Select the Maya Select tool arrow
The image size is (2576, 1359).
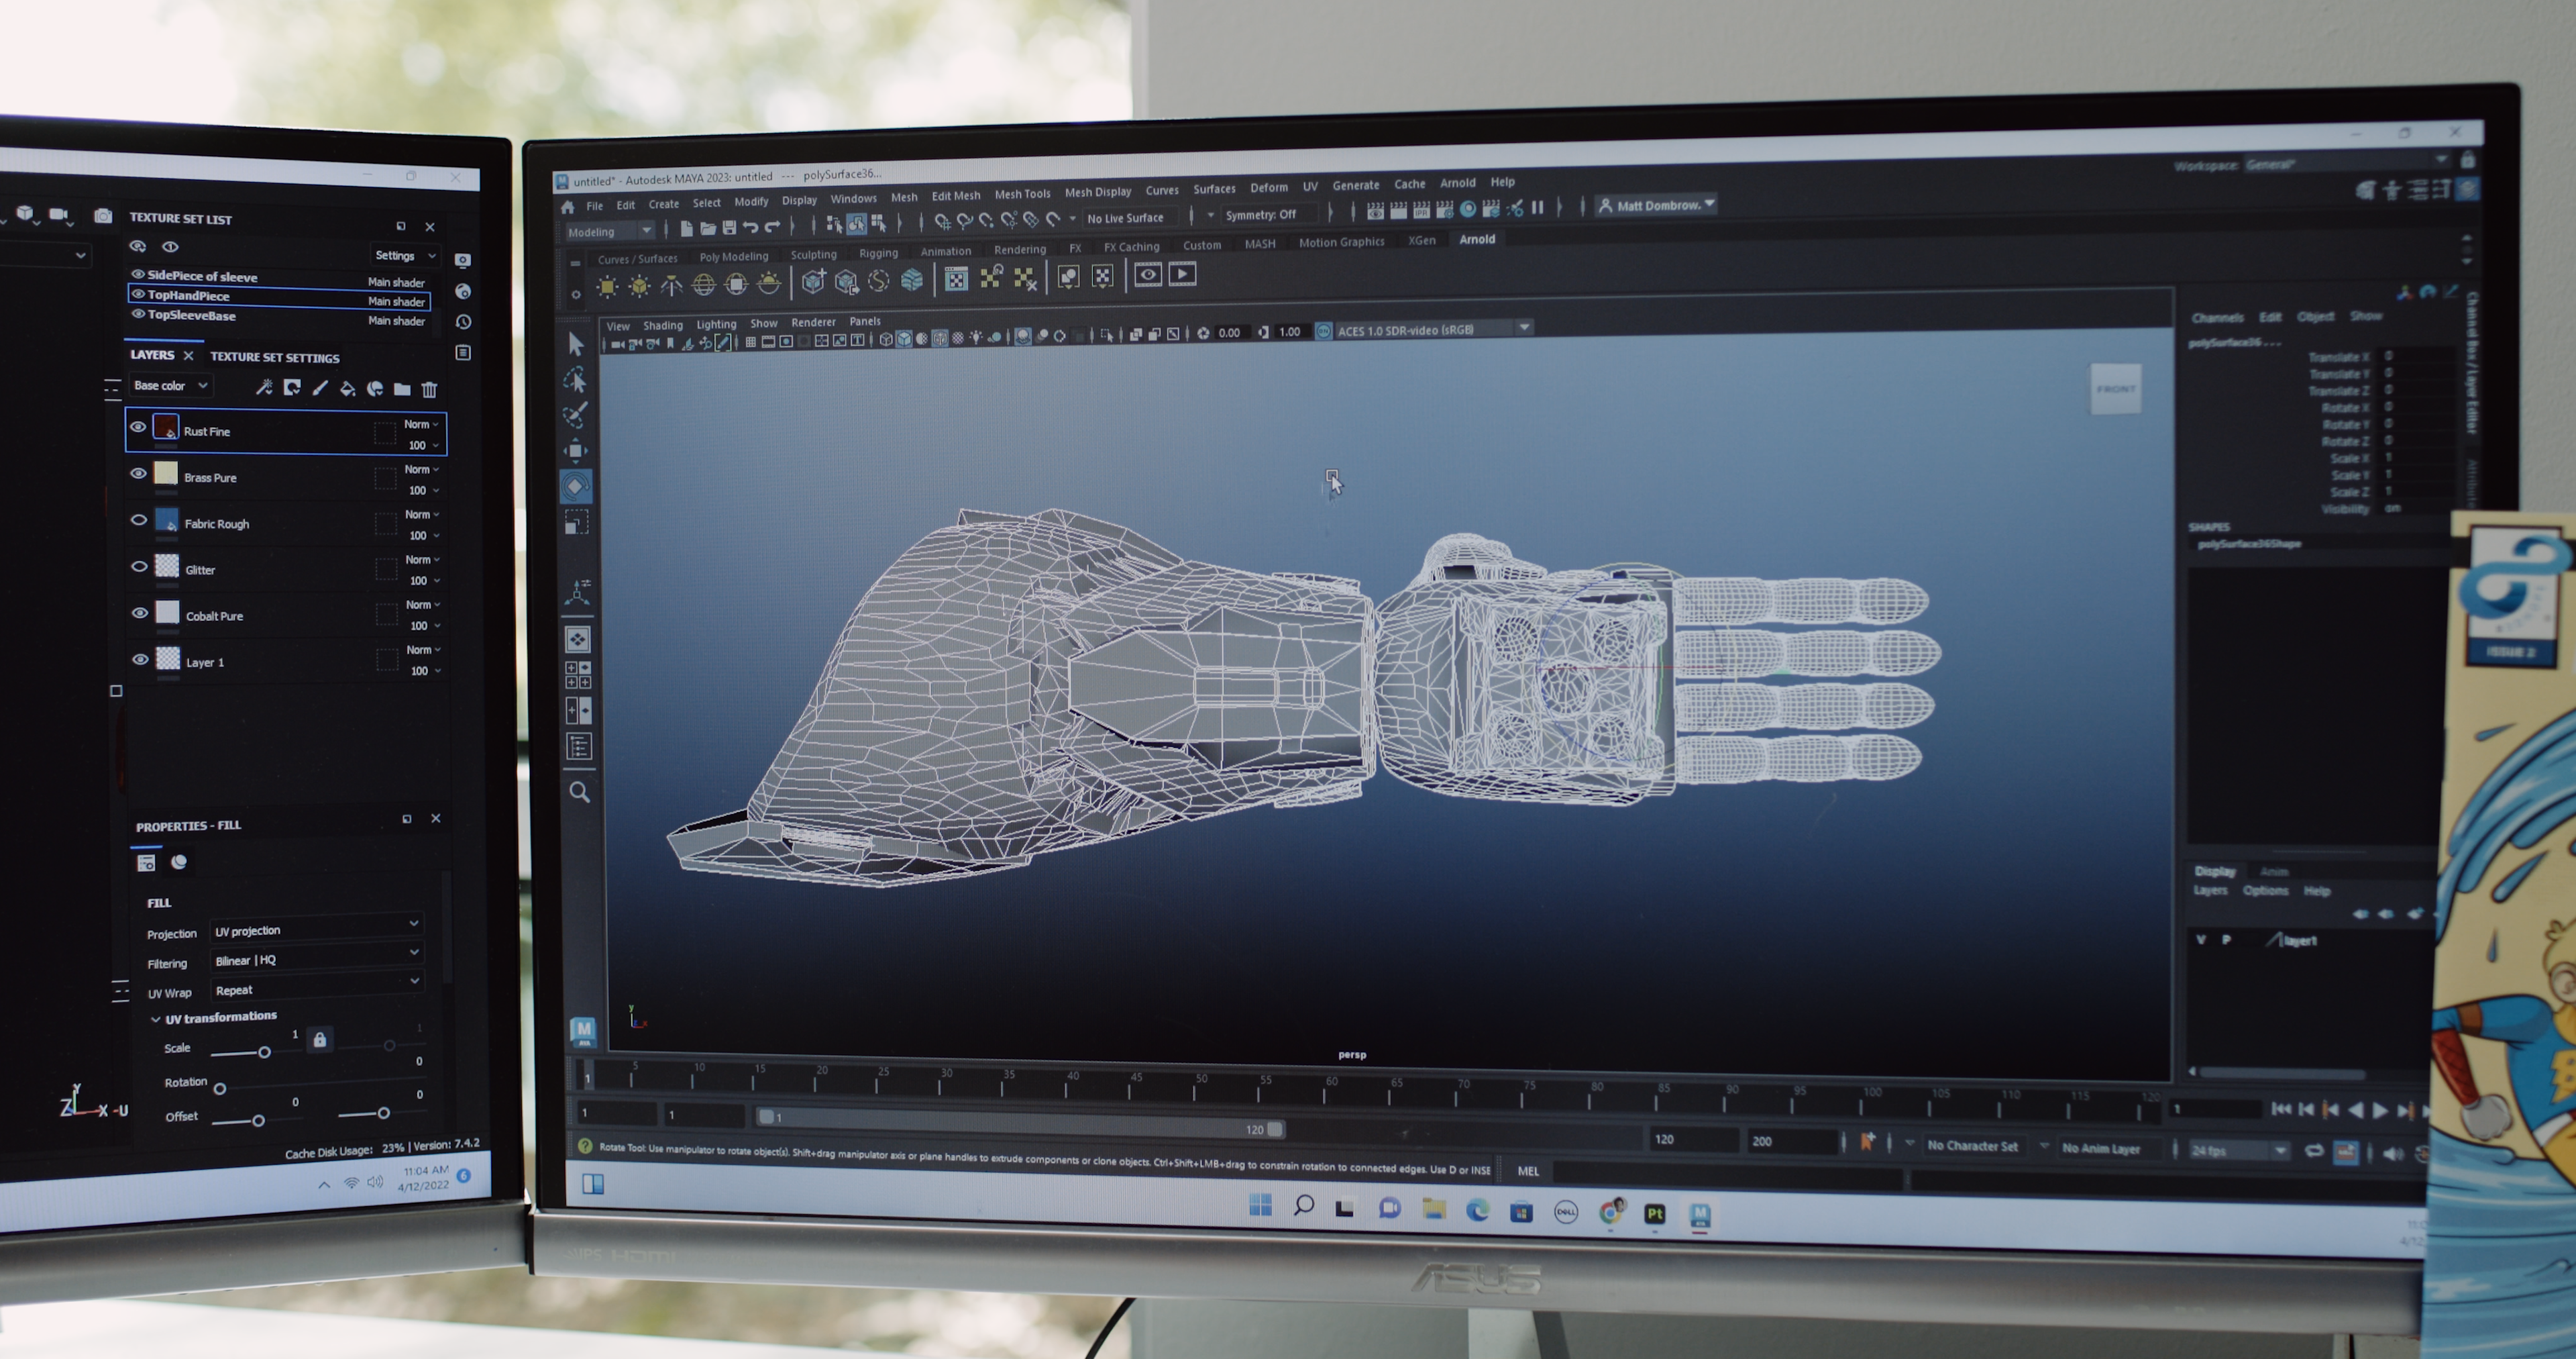point(576,344)
